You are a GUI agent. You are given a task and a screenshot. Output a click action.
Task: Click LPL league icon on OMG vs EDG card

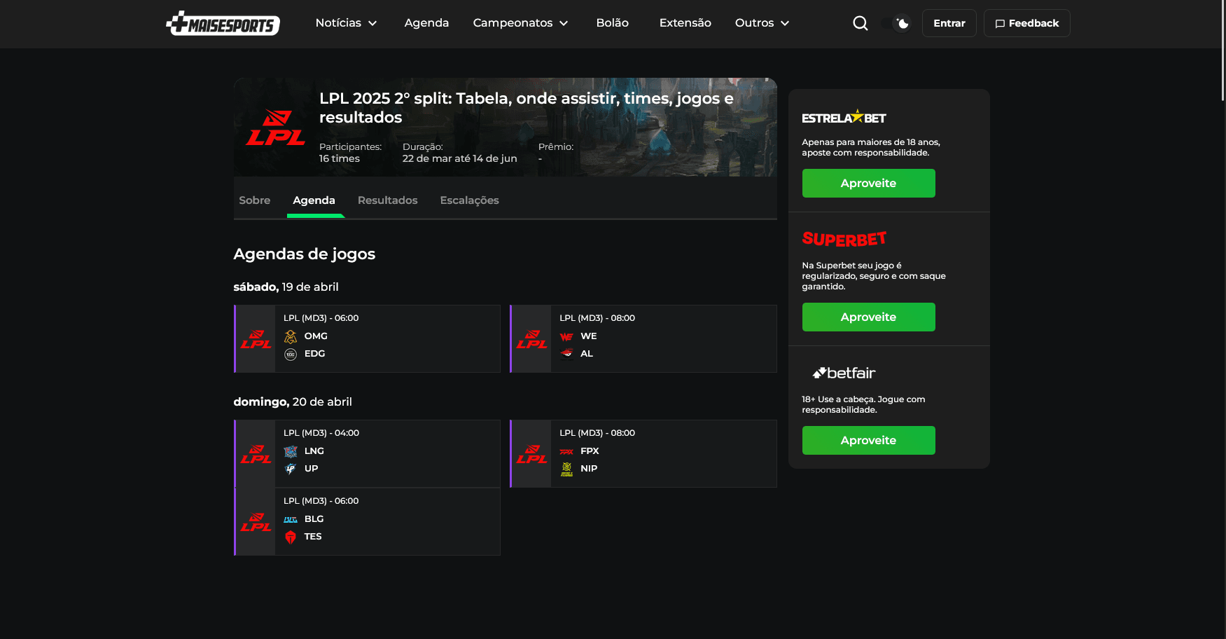coord(256,339)
